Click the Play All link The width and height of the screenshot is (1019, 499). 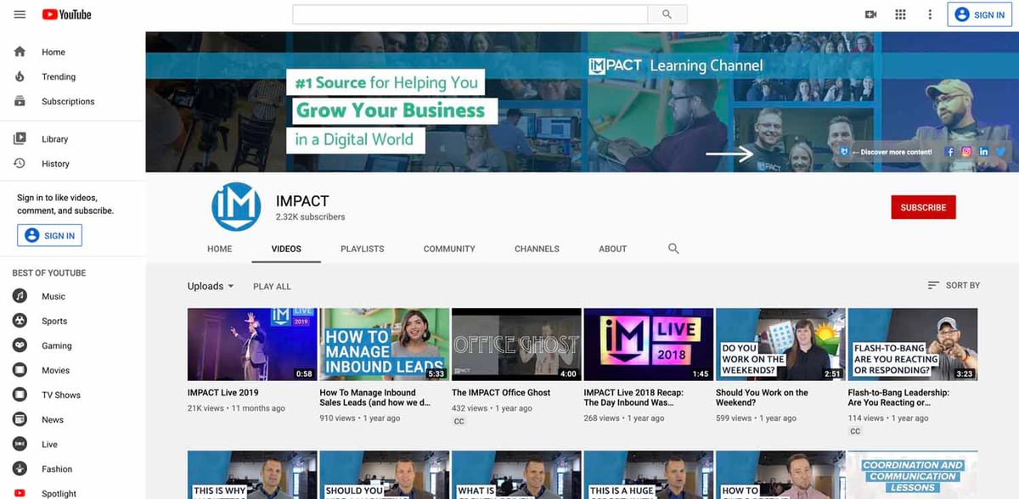point(272,287)
